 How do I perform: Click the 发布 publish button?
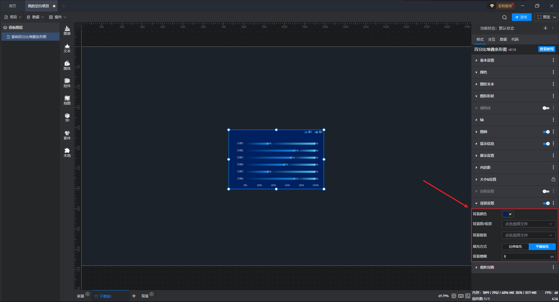pyautogui.click(x=521, y=17)
